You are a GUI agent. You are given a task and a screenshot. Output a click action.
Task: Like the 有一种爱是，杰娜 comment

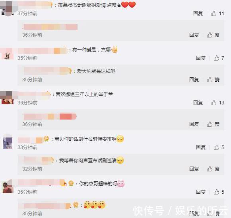tap(219, 58)
